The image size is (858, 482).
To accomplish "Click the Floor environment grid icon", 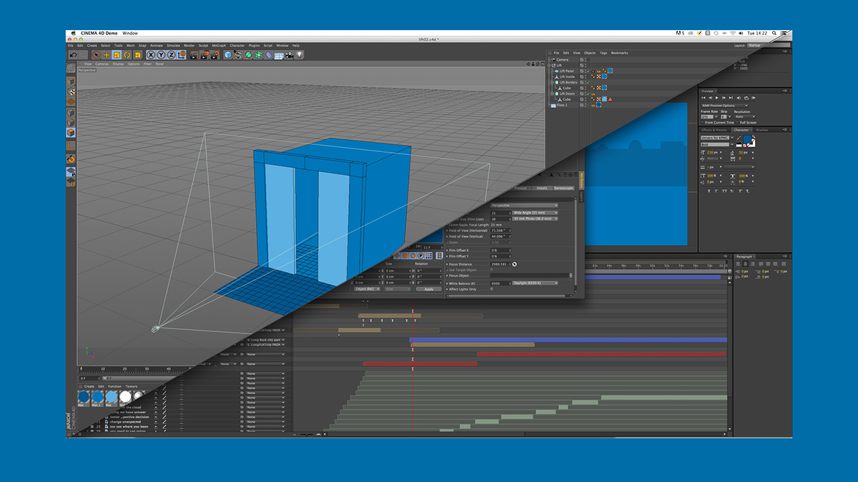I will coord(279,55).
